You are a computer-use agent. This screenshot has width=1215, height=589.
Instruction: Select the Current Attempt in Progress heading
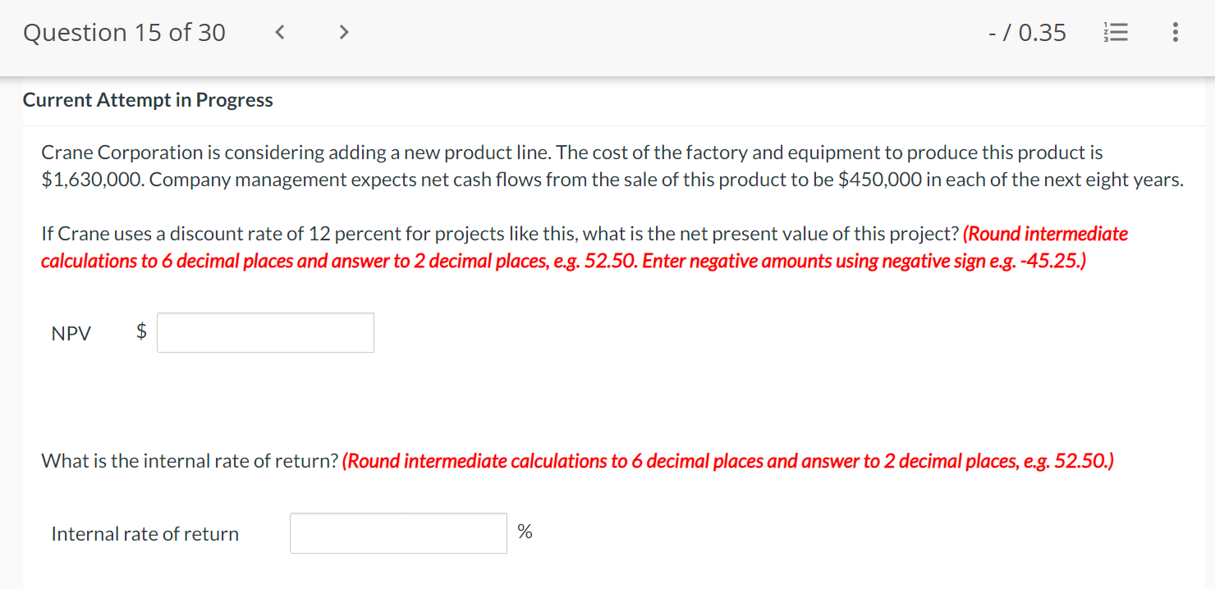pyautogui.click(x=148, y=99)
